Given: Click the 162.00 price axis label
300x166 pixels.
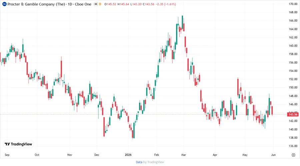Looking at the screenshot, I should (293, 37).
